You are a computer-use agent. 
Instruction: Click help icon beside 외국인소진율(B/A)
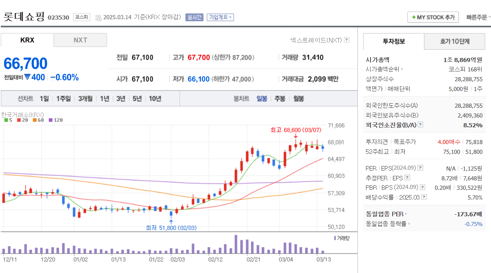pyautogui.click(x=420, y=125)
